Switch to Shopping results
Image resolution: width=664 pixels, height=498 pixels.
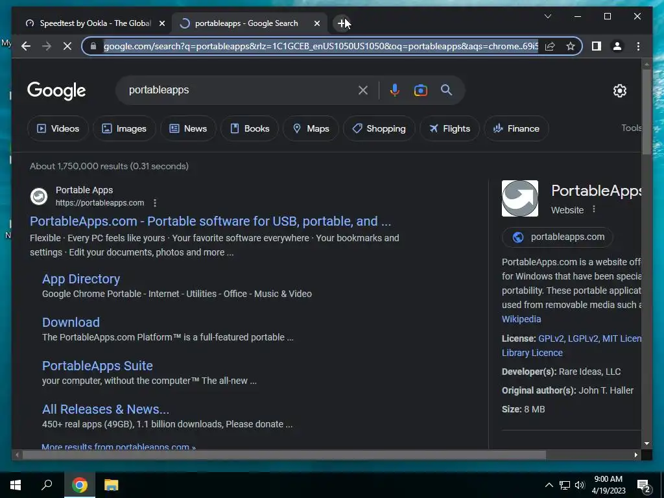coord(379,128)
